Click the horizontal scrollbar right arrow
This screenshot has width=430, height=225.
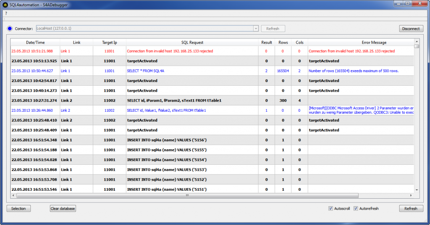point(411,195)
